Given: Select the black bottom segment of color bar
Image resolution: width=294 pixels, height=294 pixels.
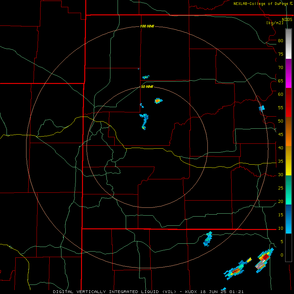Looking at the screenshot, I should [288, 248].
